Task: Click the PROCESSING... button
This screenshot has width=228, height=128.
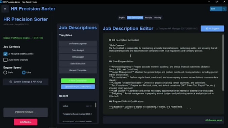Action: (25, 112)
